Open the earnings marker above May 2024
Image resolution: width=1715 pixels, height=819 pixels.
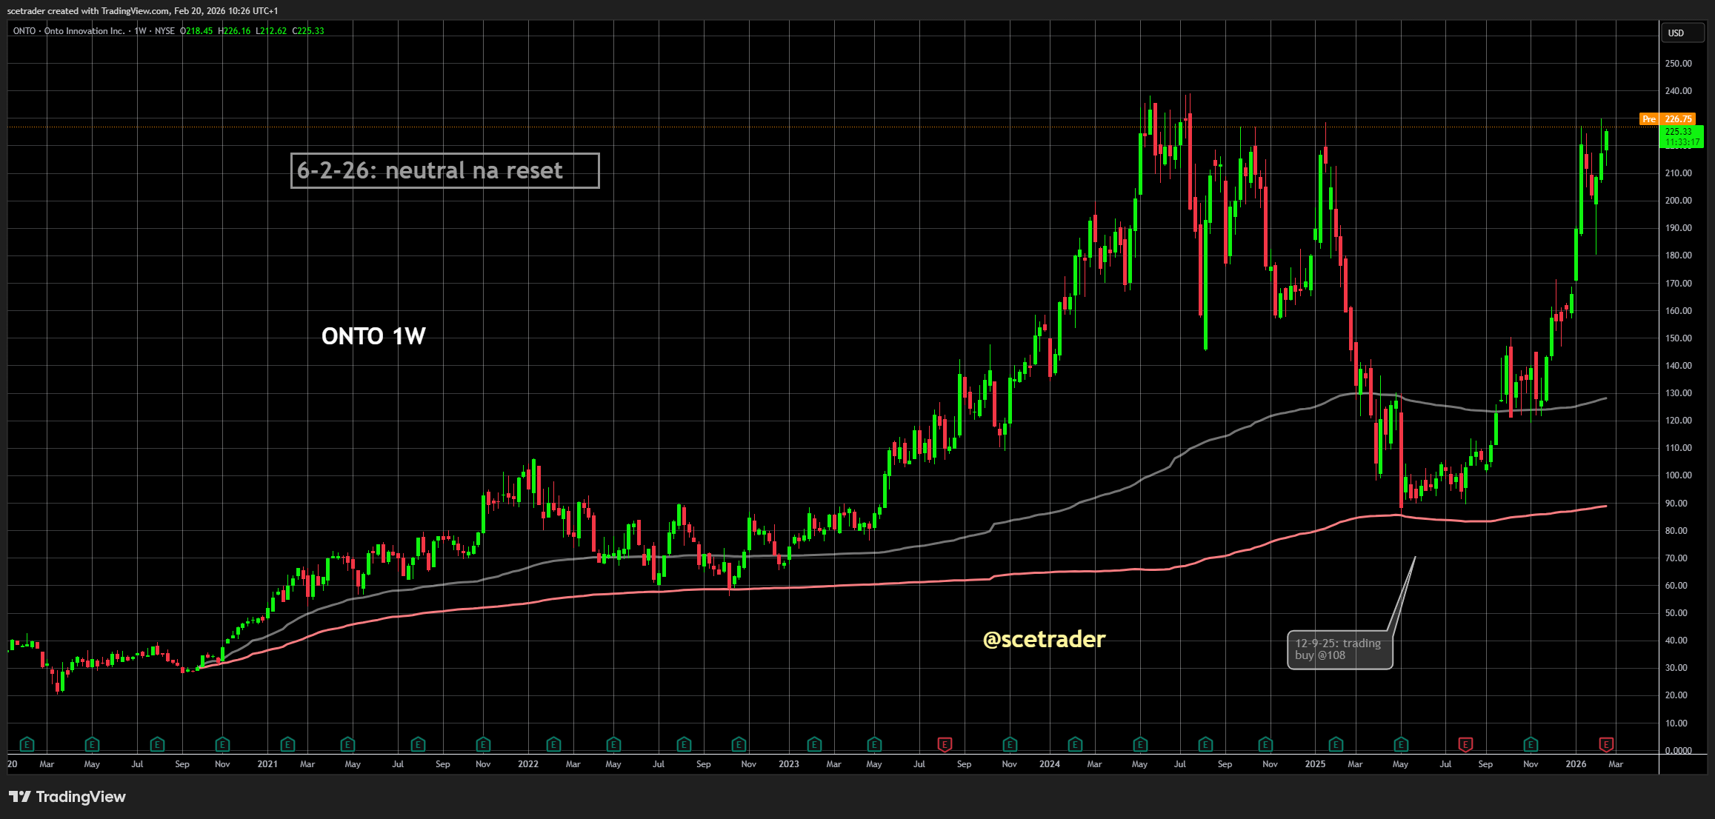coord(1141,744)
